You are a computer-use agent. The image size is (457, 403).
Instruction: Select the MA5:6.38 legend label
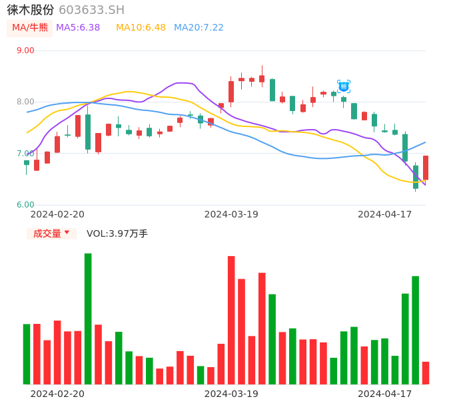(x=78, y=28)
